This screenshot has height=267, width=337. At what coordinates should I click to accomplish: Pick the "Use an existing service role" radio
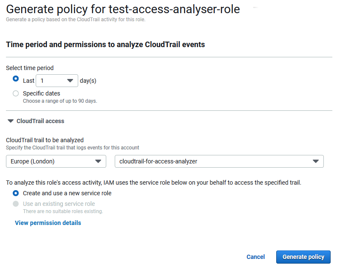pos(16,204)
